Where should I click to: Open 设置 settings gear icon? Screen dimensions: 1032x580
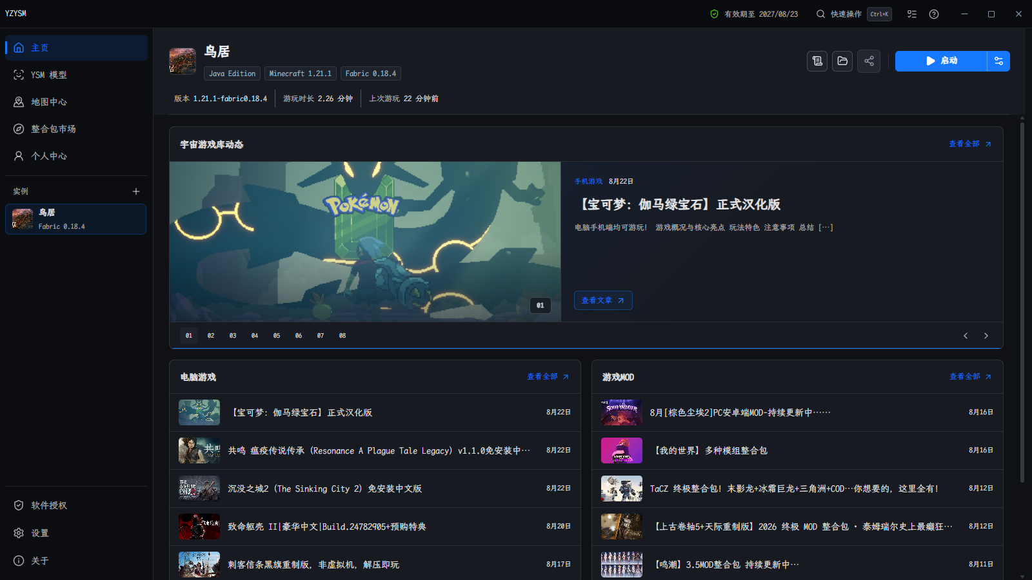[19, 533]
